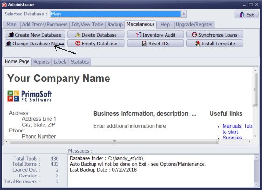Click the Administrator app icon in title bar

coord(4,5)
